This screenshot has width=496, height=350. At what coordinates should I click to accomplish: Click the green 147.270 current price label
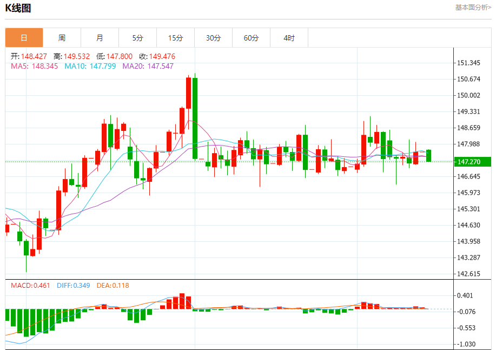472,162
